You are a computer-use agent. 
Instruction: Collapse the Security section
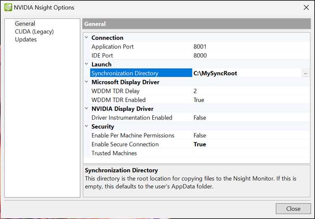coord(87,126)
